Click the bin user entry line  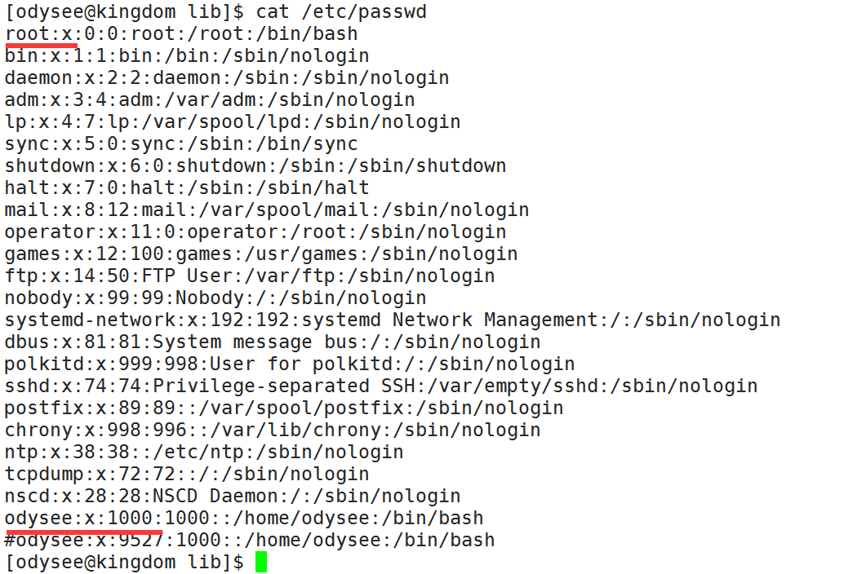187,56
